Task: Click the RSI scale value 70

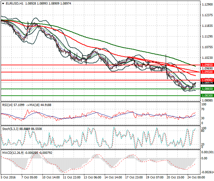Action: pyautogui.click(x=203, y=110)
